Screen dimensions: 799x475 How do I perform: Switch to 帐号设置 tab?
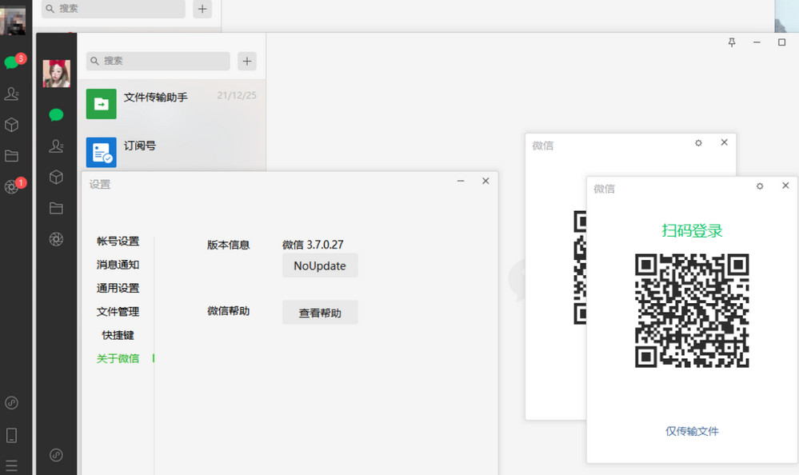[118, 241]
